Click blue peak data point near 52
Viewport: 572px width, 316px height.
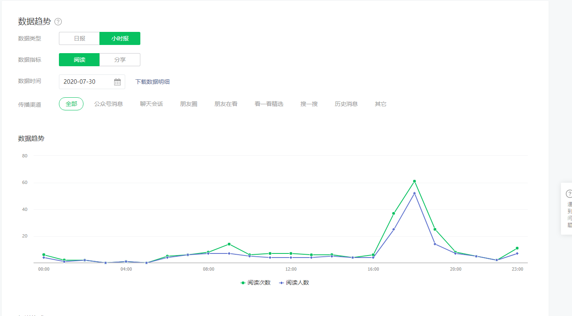(414, 193)
